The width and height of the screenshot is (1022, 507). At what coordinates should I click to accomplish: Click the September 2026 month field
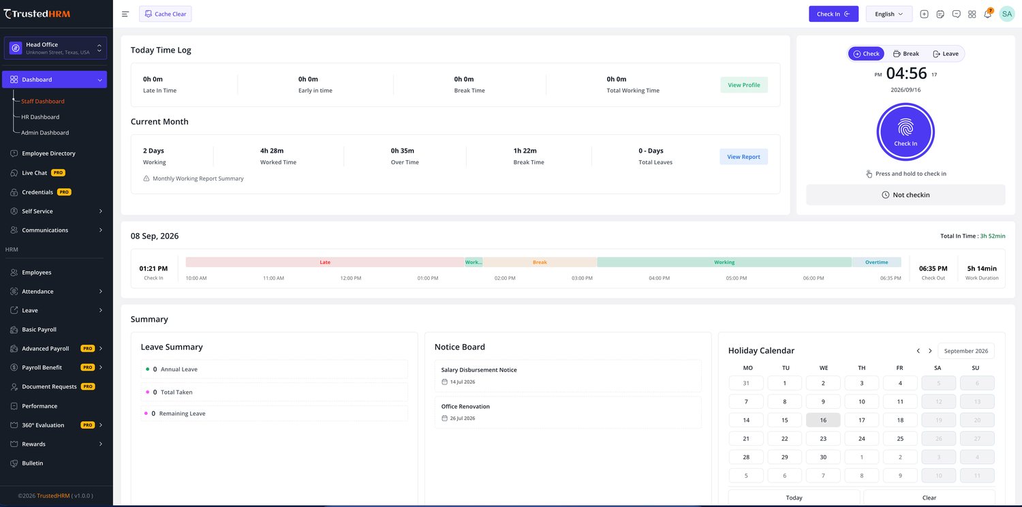coord(966,351)
